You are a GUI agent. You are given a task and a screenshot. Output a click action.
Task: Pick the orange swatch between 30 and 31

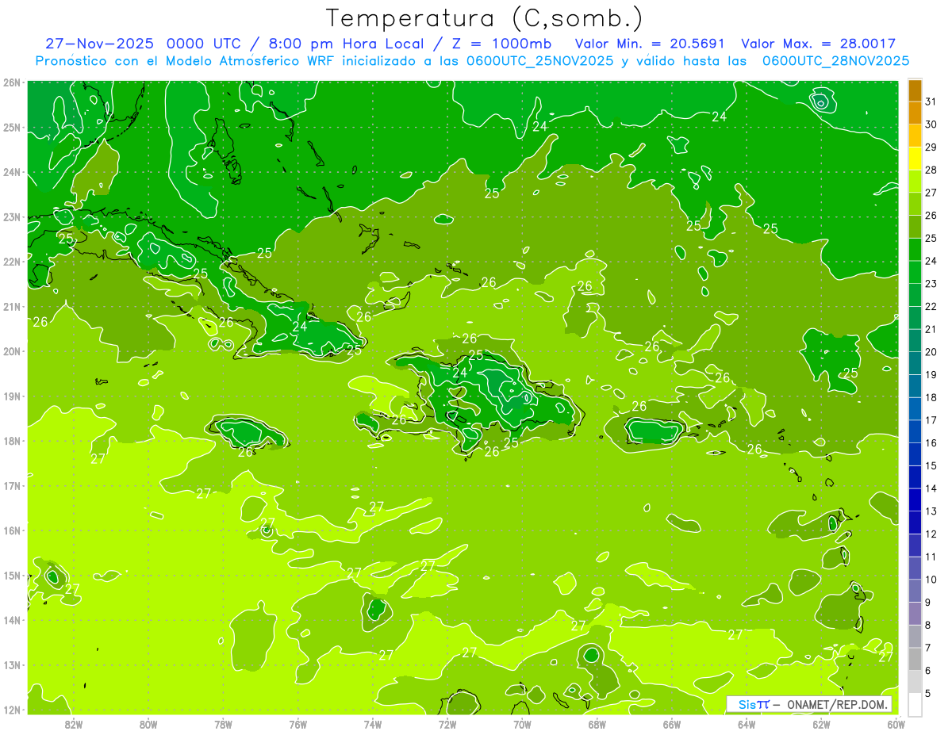[x=915, y=113]
